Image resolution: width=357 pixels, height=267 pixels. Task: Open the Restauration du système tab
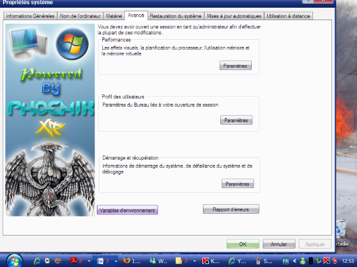[176, 16]
